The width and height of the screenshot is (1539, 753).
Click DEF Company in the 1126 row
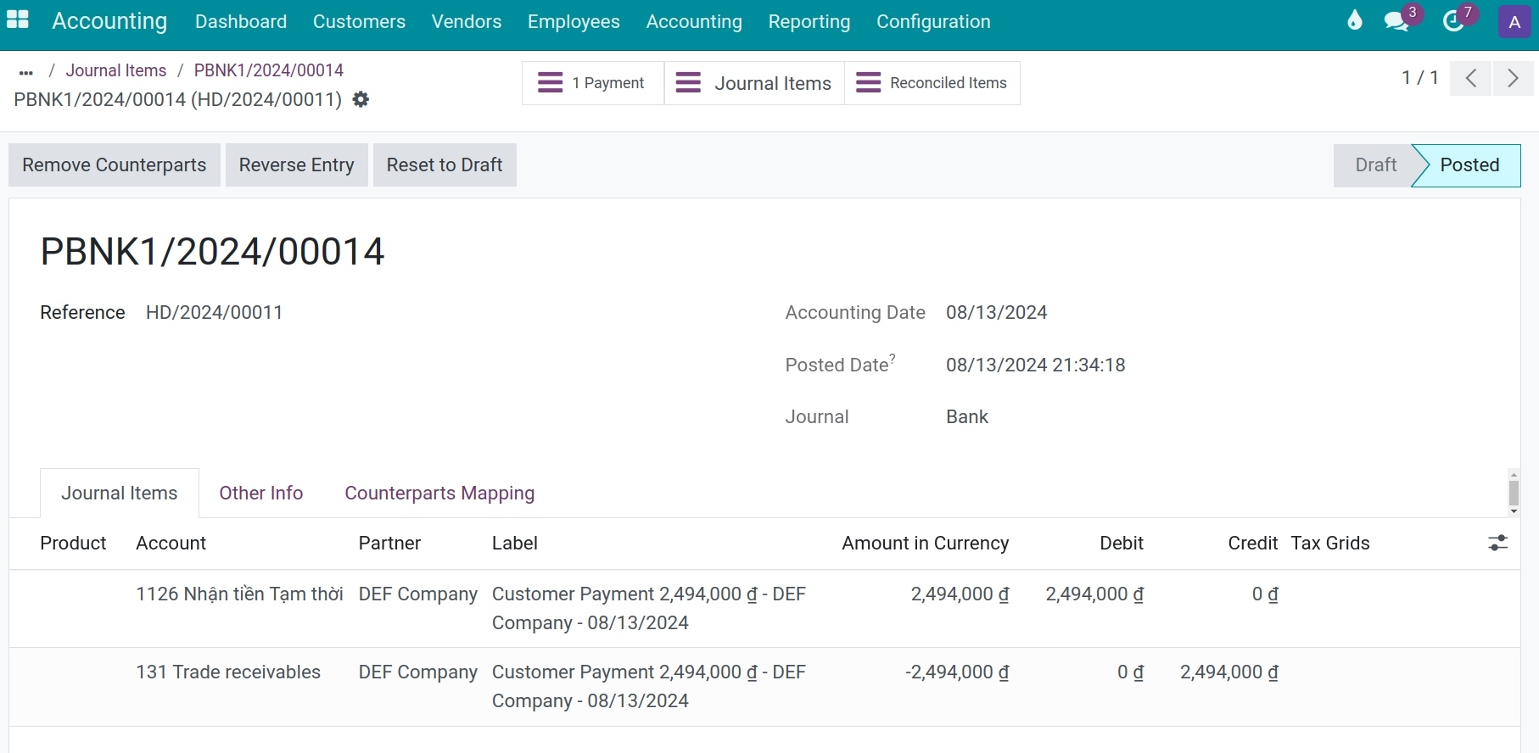tap(418, 594)
